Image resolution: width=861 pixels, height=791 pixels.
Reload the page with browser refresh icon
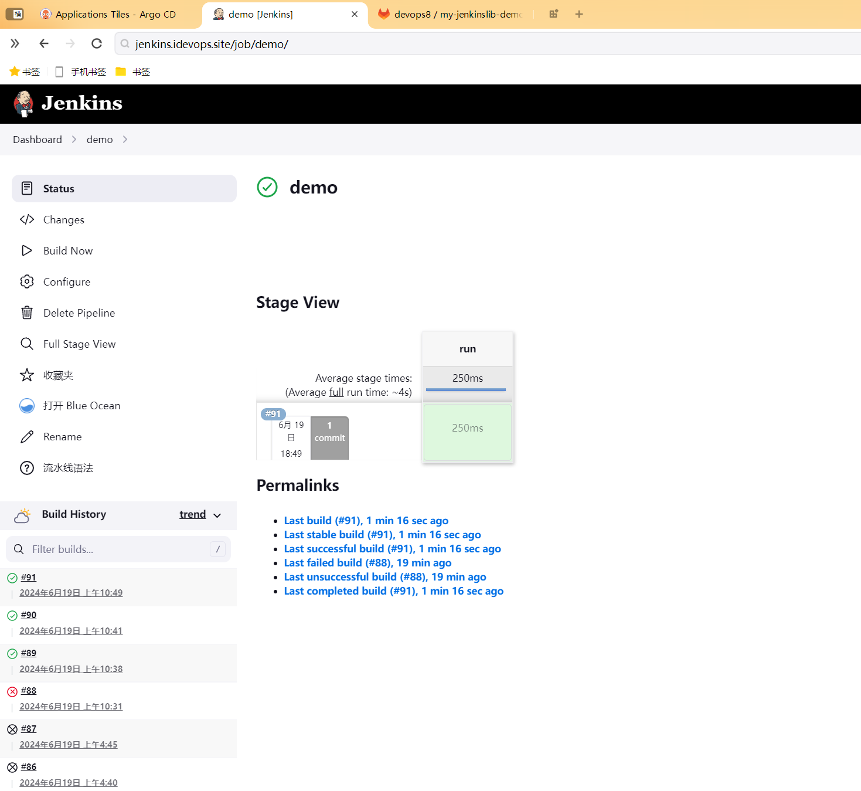(x=97, y=43)
